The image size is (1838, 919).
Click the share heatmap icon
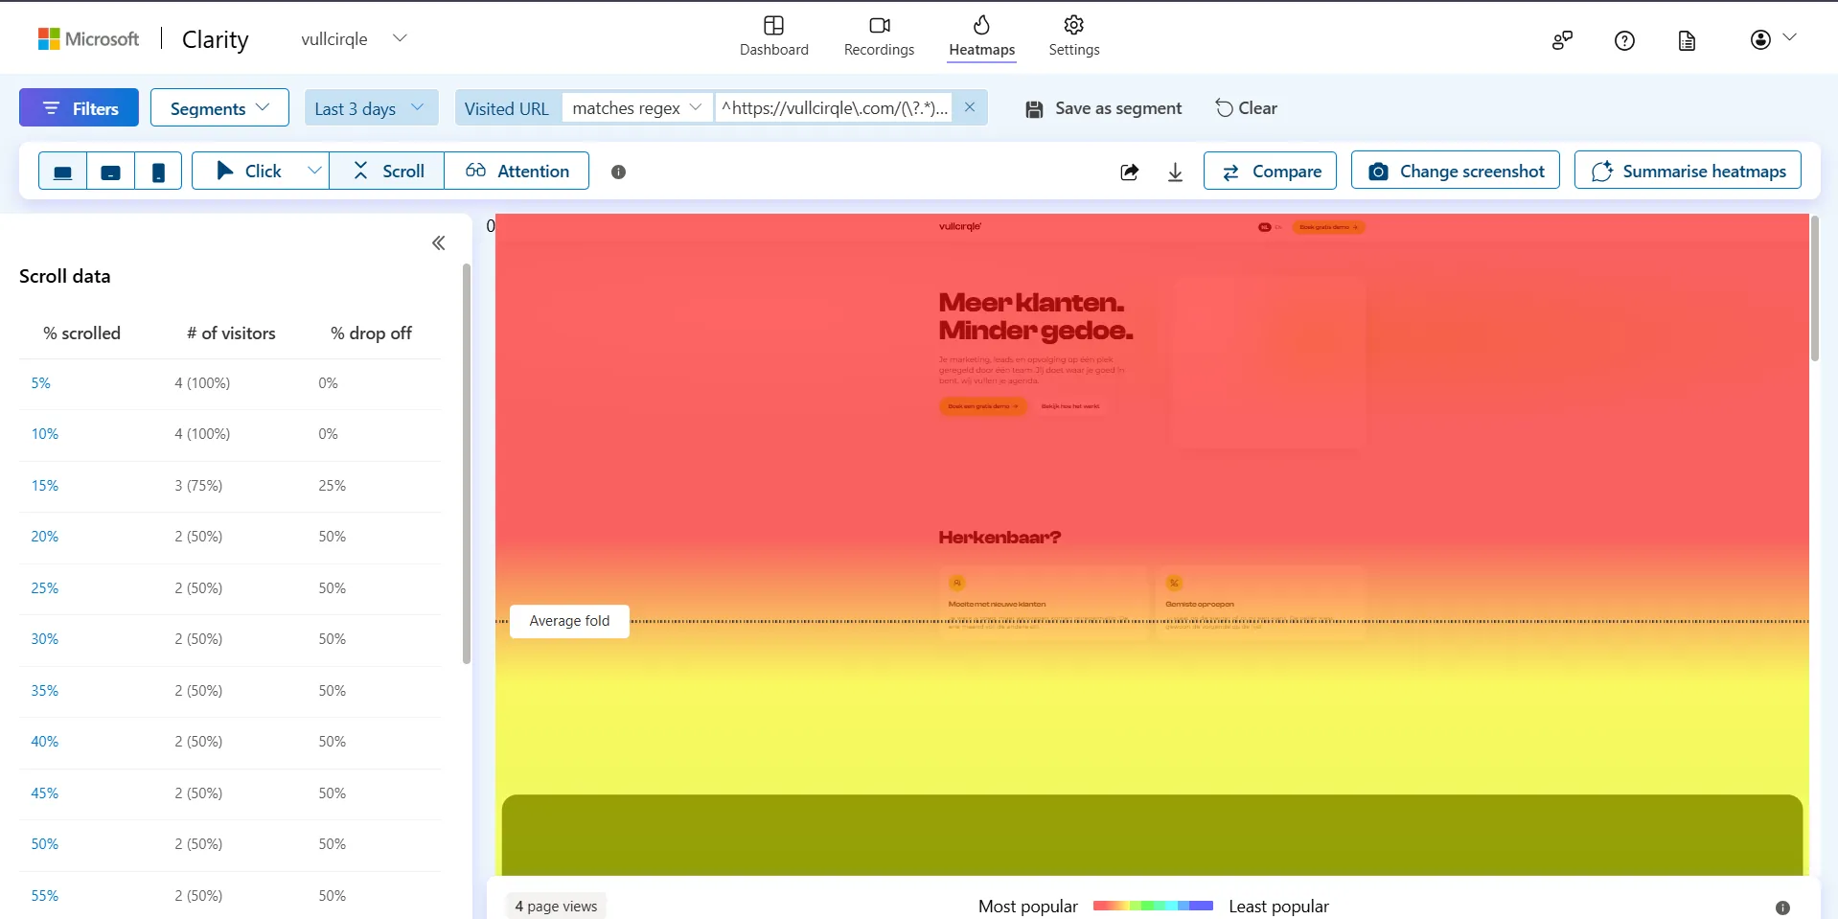click(x=1130, y=172)
